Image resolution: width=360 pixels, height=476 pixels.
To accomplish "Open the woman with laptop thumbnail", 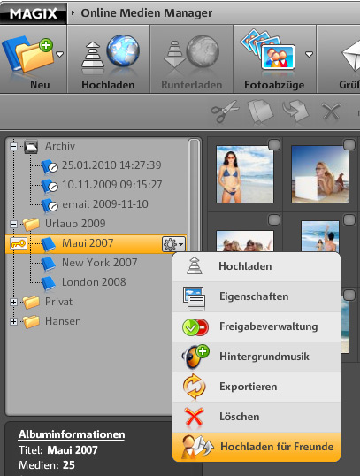I will coord(320,174).
